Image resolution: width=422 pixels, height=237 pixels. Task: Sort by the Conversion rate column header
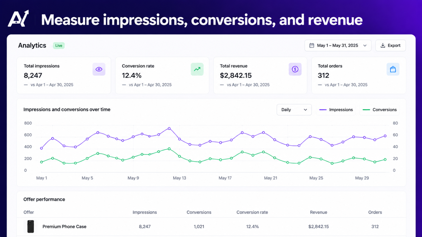tap(252, 212)
